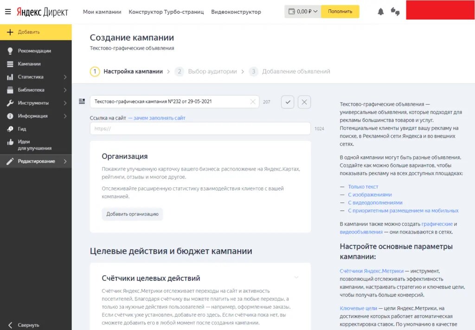The width and height of the screenshot is (475, 330).
Task: Open Видеоконструктор in top menu
Action: pos(236,12)
